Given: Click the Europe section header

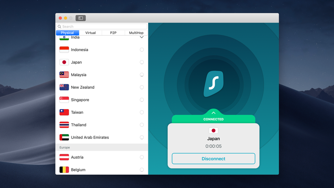Looking at the screenshot, I should (x=102, y=147).
